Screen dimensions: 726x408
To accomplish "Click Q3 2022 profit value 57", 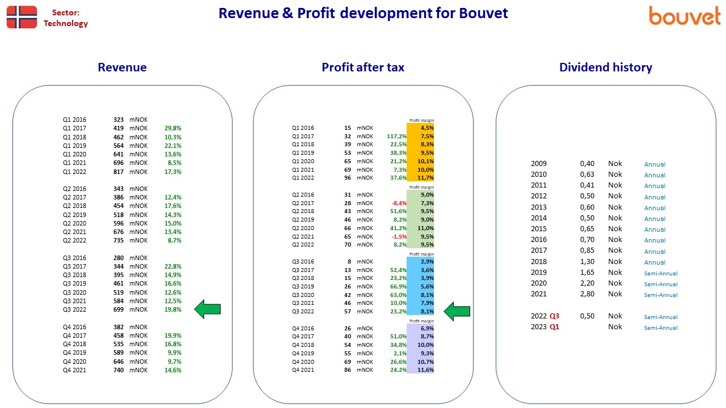I will click(x=347, y=311).
